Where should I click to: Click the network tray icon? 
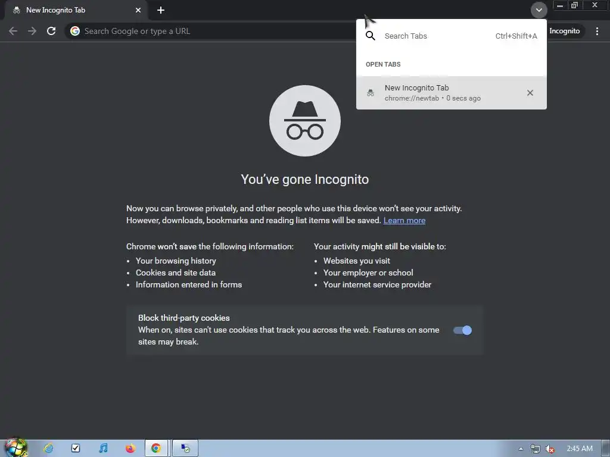click(536, 449)
